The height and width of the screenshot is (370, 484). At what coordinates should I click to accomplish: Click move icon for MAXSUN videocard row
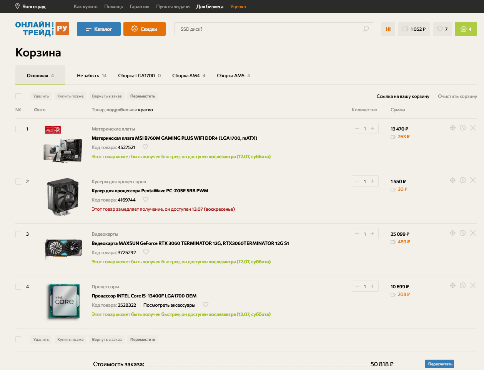click(x=452, y=233)
